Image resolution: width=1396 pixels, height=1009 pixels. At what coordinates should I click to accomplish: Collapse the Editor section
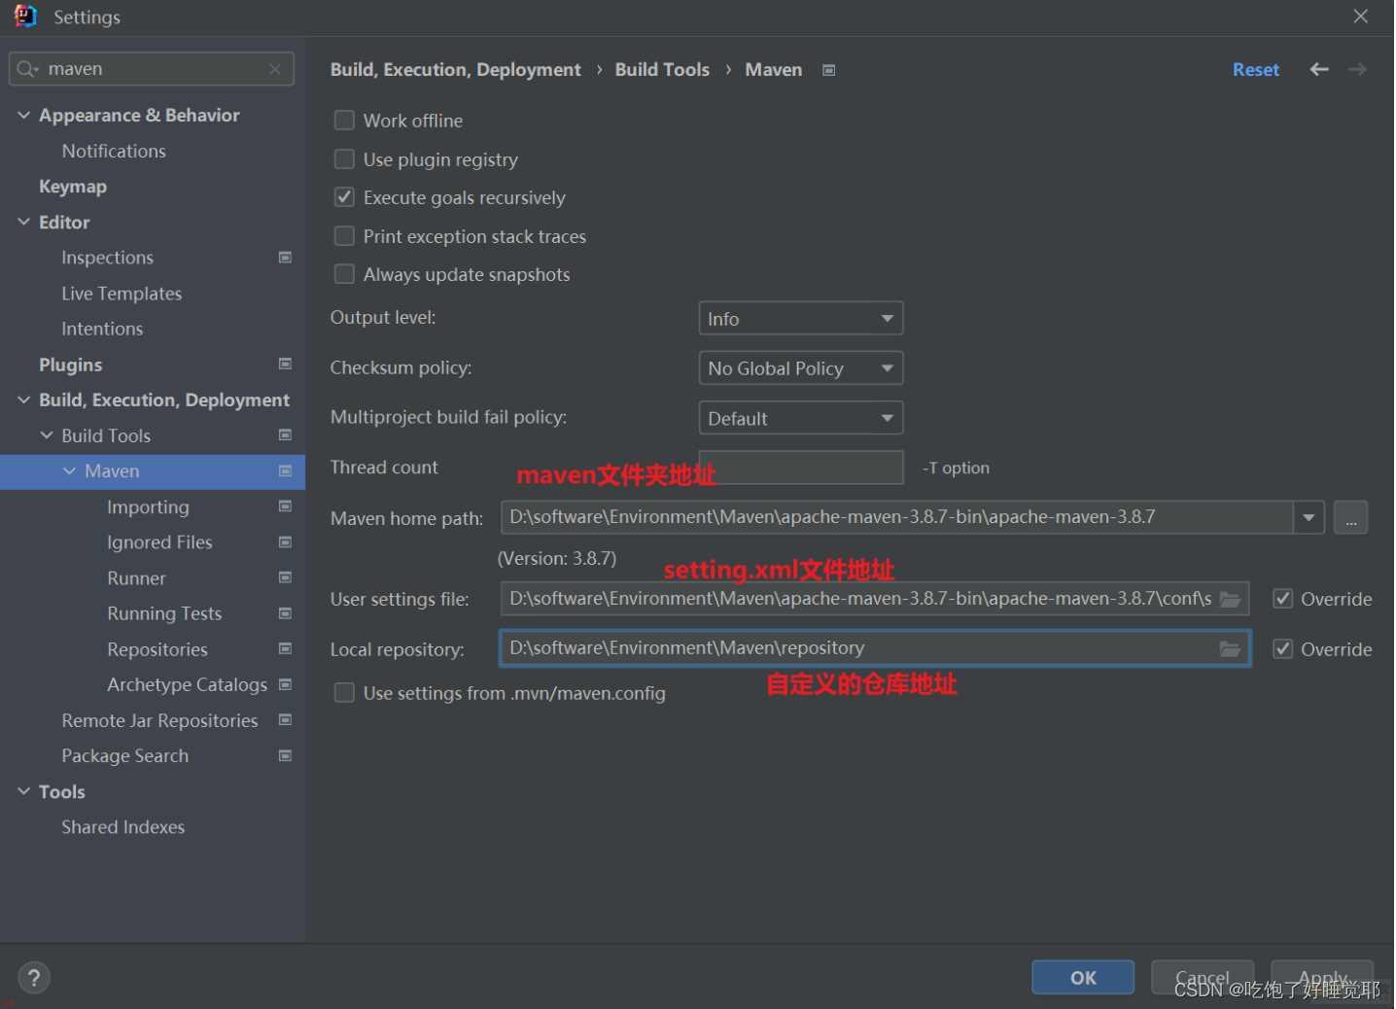click(x=23, y=222)
